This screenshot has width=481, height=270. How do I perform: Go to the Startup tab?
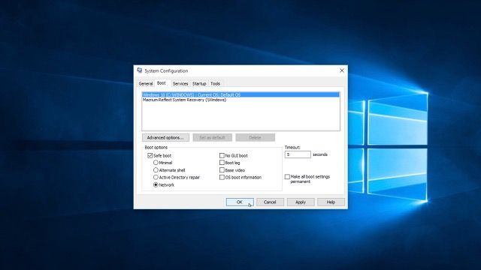199,83
